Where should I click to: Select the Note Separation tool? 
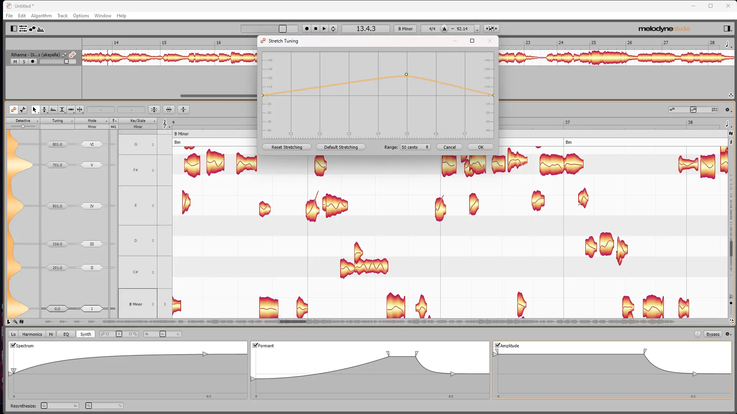click(x=79, y=110)
